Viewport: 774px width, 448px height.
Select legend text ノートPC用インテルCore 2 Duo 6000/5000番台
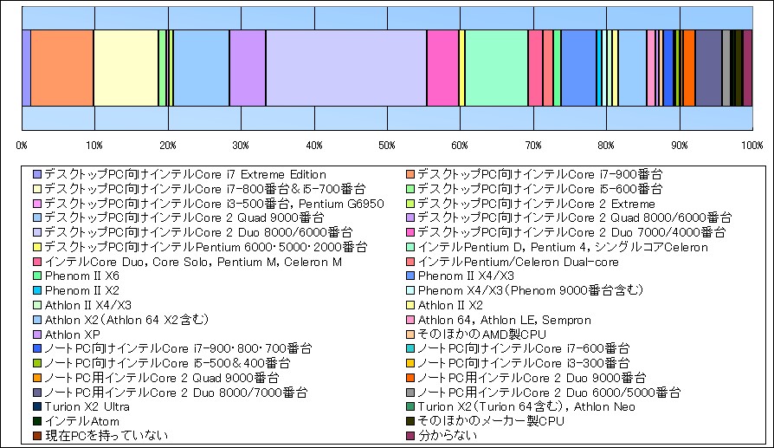(550, 393)
